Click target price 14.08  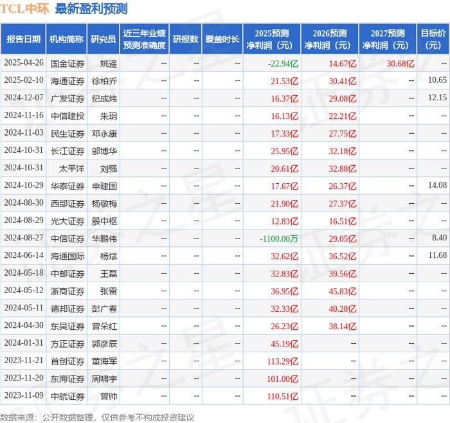437,185
